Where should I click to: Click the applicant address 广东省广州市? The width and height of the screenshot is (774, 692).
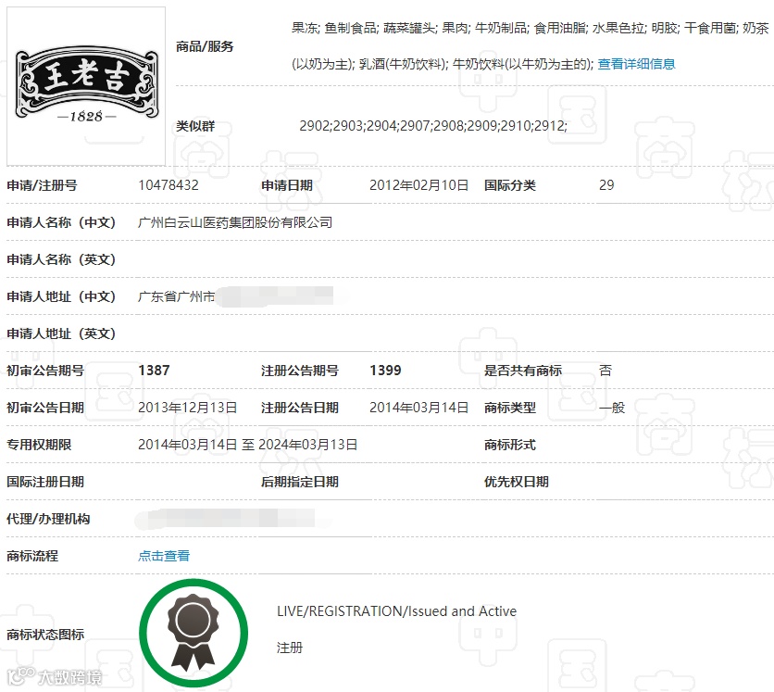pos(176,296)
